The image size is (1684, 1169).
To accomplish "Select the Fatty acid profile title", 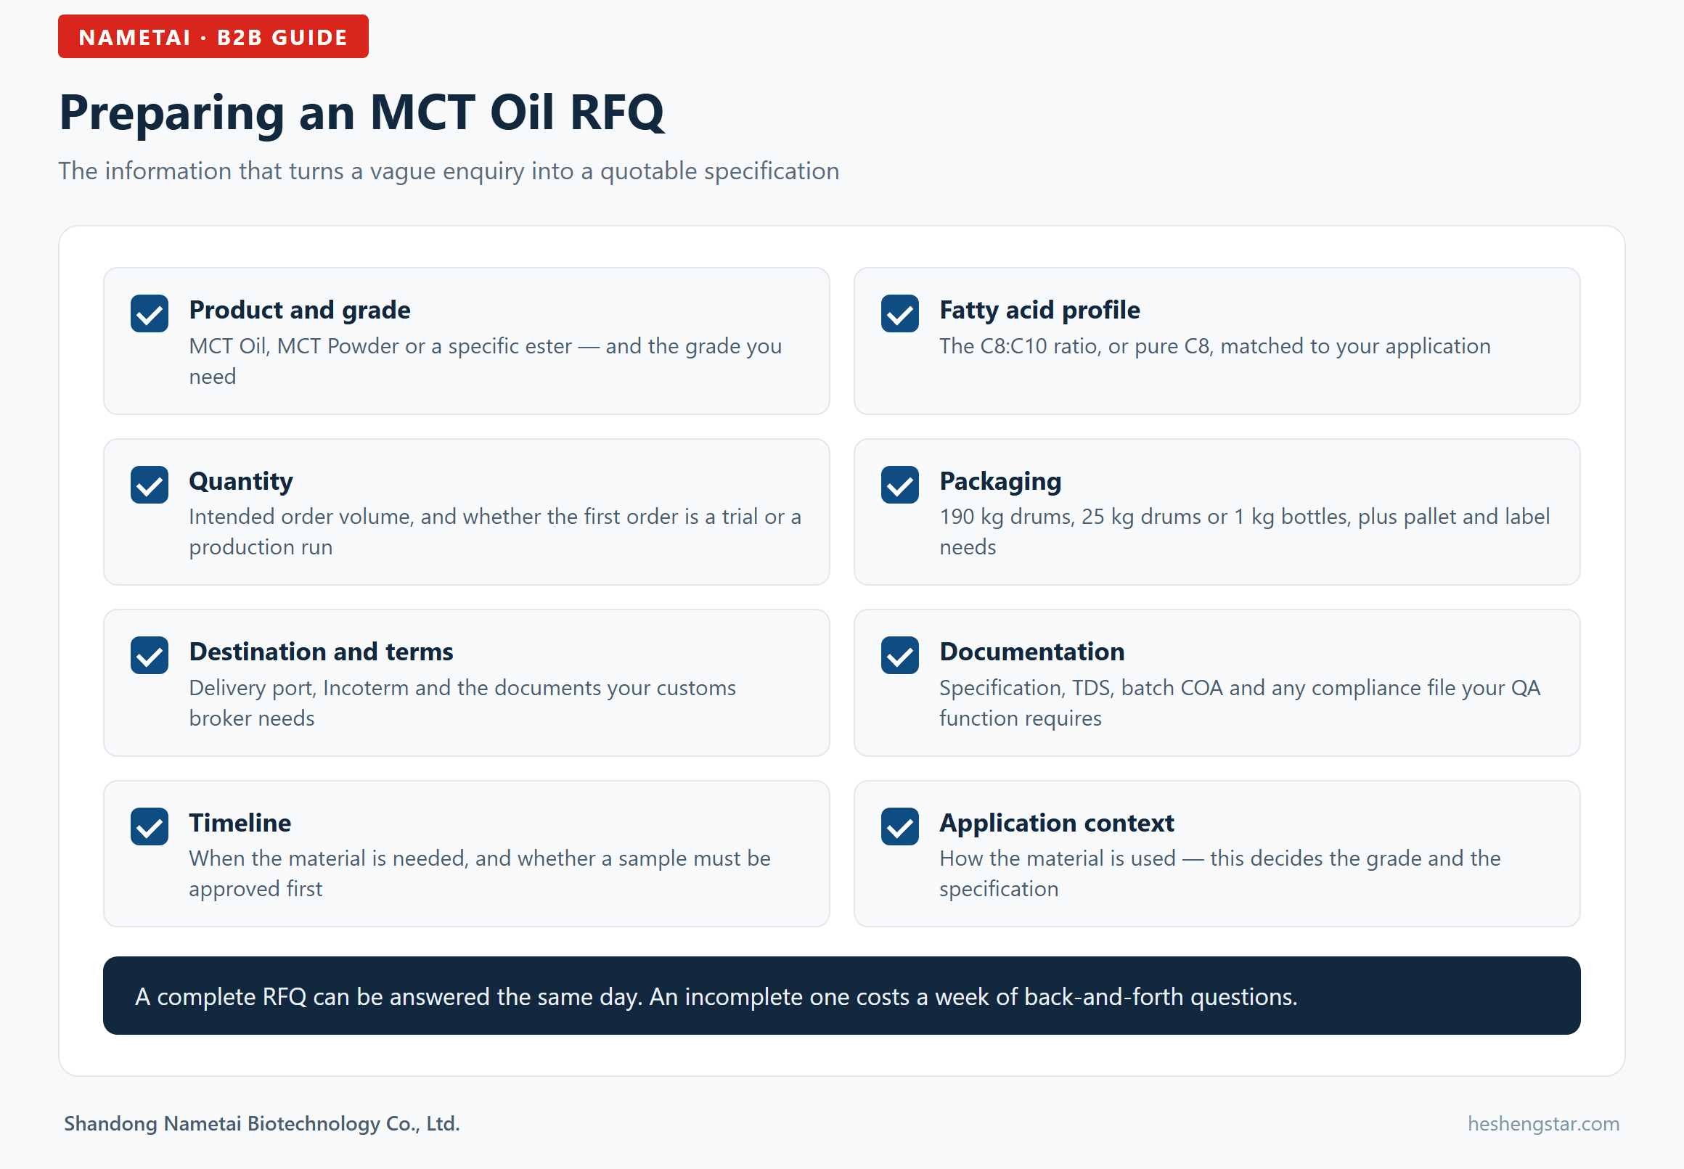I will coord(1039,310).
